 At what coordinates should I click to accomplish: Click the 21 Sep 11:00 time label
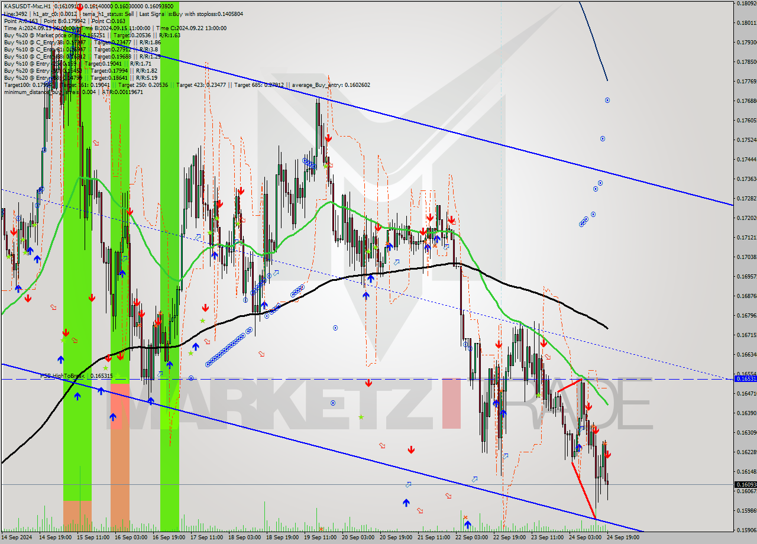434,537
